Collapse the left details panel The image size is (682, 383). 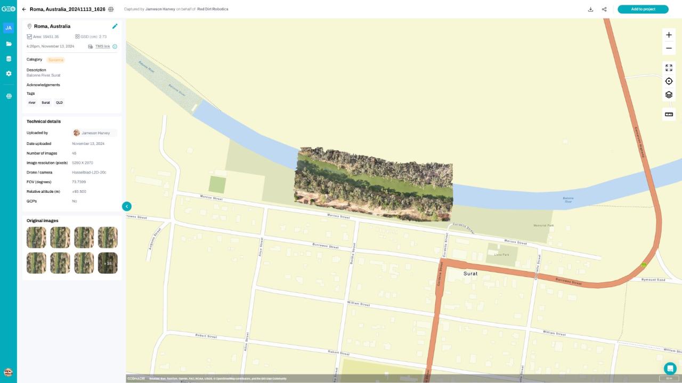click(126, 206)
